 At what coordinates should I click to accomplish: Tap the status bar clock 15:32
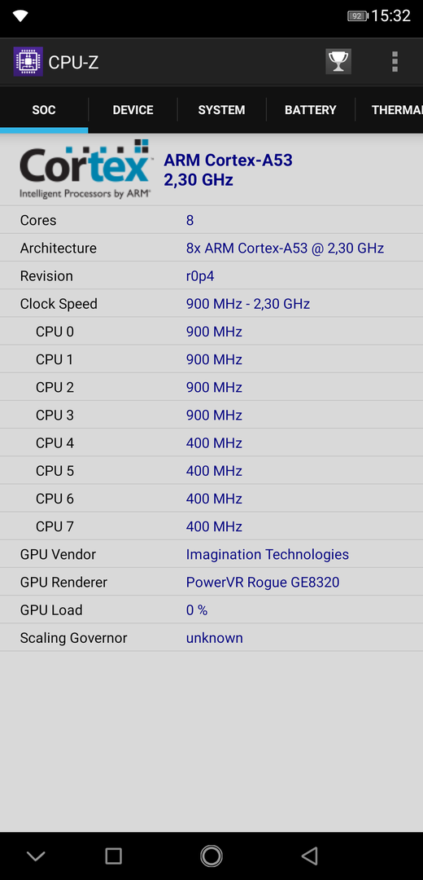[391, 15]
